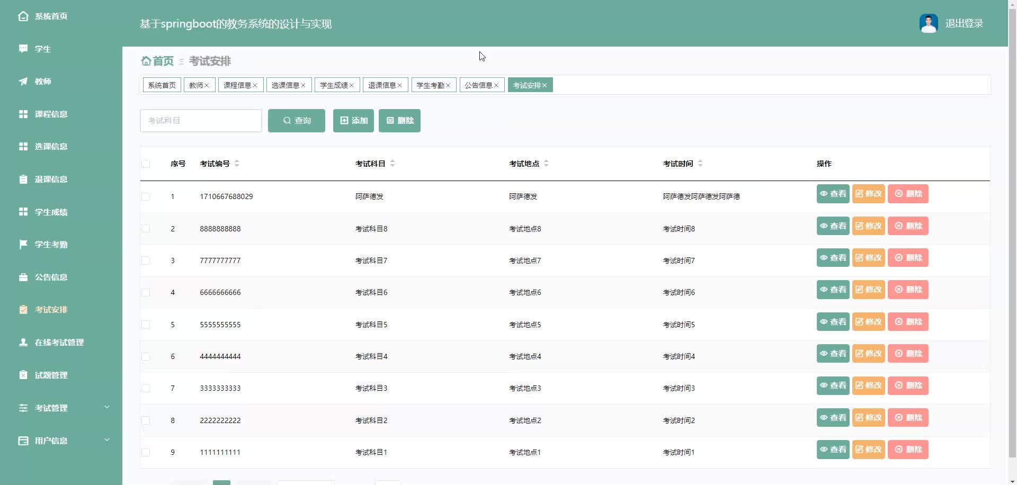Check the checkbox for row 1710667688029

pyautogui.click(x=146, y=196)
